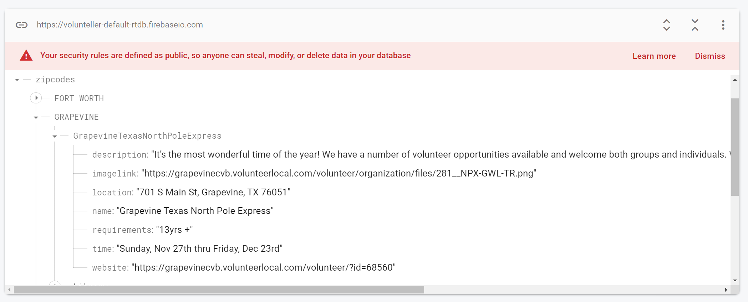Select the time value Sunday, Nov 27th

pyautogui.click(x=199, y=249)
